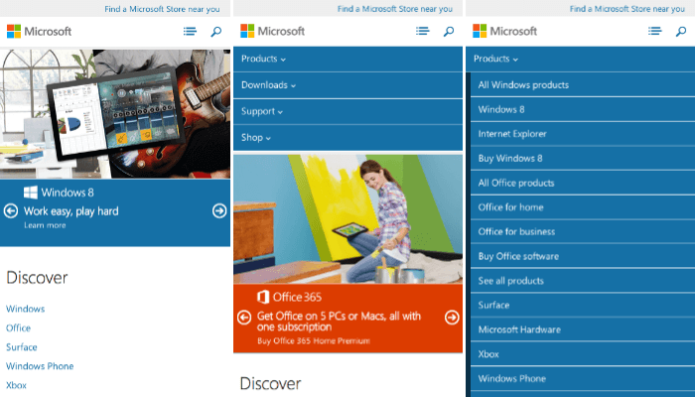Open hamburger menu icon in middle screen

[x=422, y=31]
